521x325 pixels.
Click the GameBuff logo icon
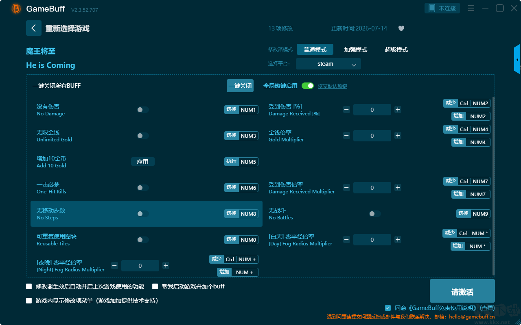[16, 9]
